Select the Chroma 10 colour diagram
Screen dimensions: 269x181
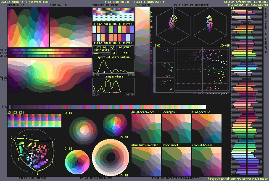(x=70, y=28)
